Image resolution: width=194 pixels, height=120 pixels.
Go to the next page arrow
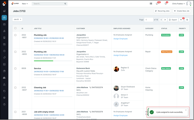pos(165,20)
